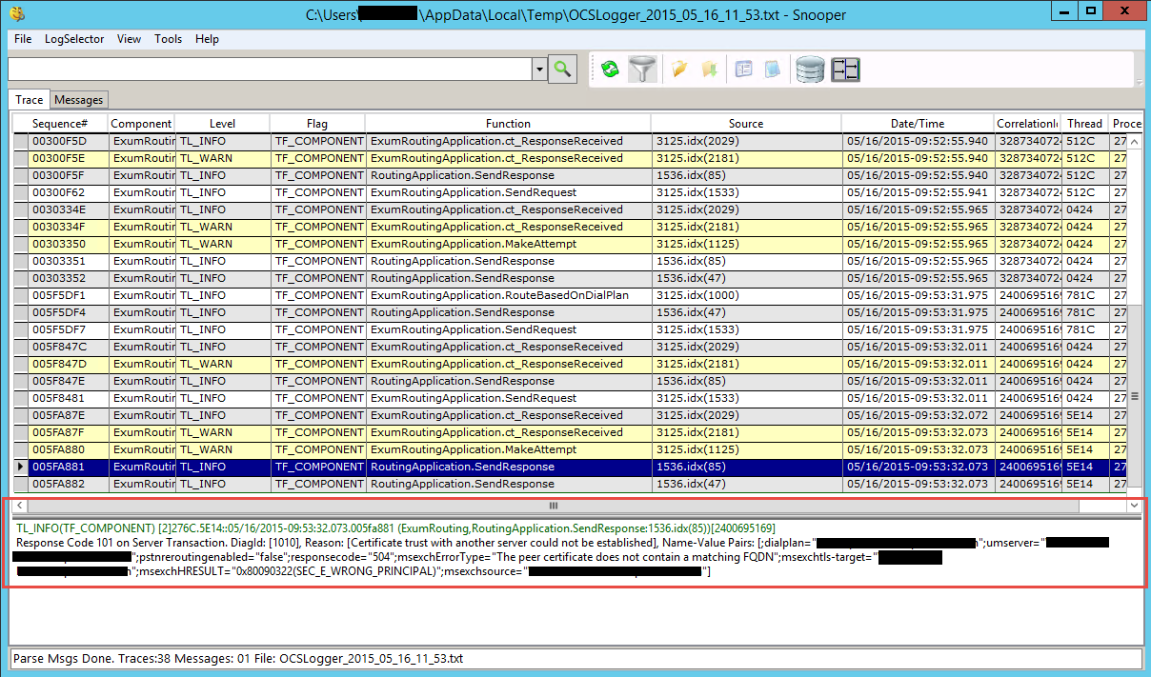Screen dimensions: 1151x677
Task: Click the grayed document toolbar icon
Action: click(773, 69)
